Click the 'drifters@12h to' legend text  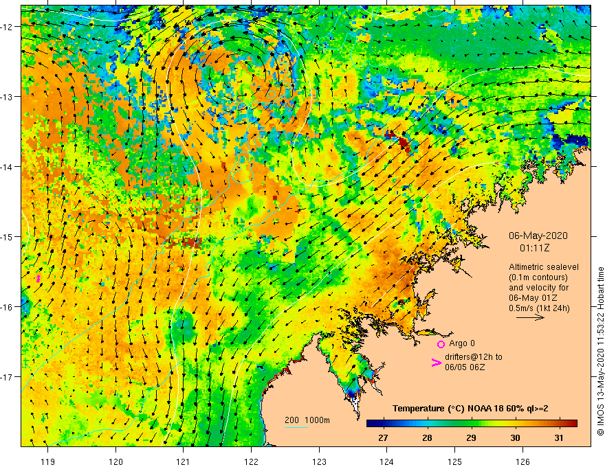pos(474,357)
